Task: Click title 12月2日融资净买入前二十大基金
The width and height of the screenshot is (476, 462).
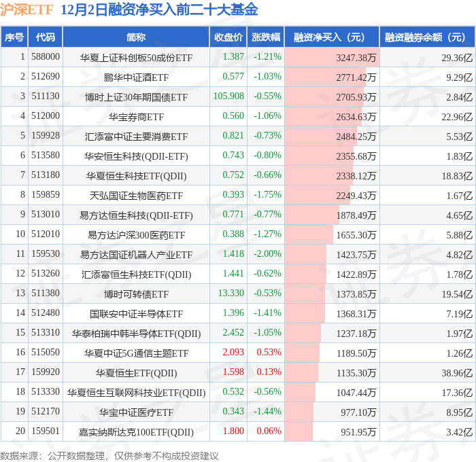Action: click(159, 10)
